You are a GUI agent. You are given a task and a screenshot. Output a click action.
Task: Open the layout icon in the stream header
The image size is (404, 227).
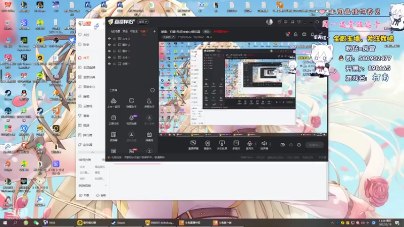304,34
